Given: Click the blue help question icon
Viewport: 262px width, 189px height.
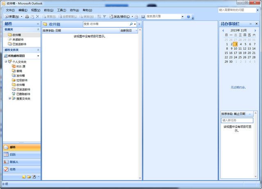Looking at the screenshot, I should (188, 16).
